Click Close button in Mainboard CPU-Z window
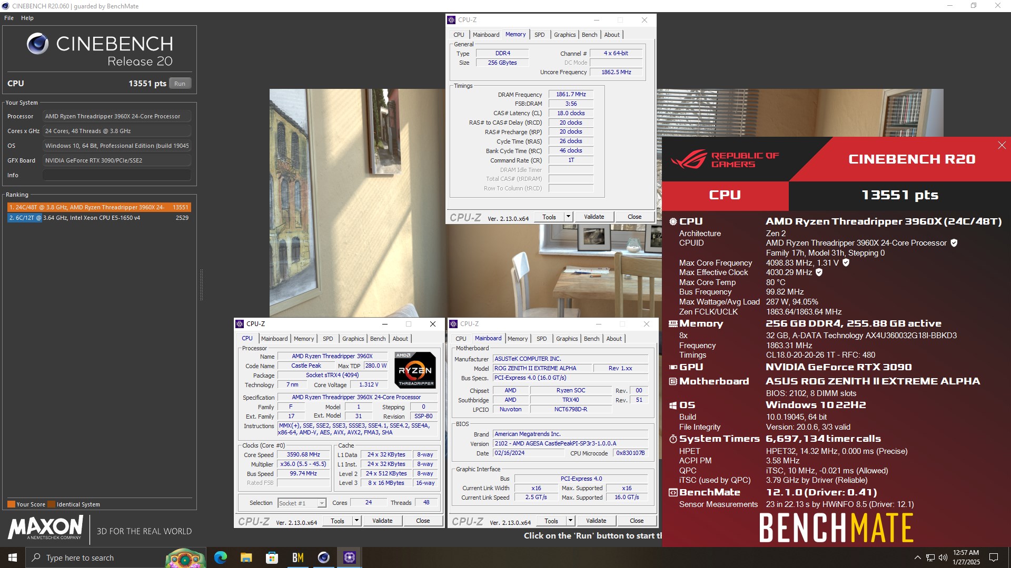The image size is (1011, 568). pyautogui.click(x=637, y=521)
